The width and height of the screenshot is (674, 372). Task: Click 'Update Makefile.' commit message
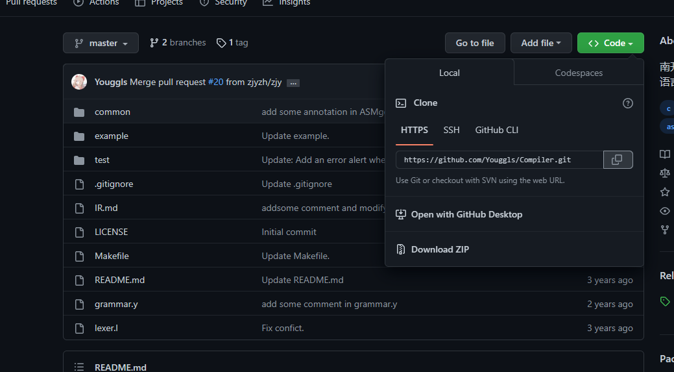(296, 256)
